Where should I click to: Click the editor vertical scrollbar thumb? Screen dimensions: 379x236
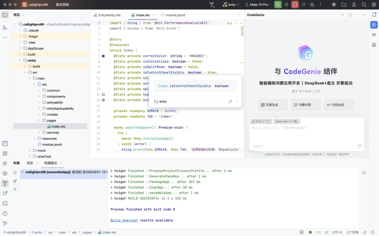tap(242, 32)
